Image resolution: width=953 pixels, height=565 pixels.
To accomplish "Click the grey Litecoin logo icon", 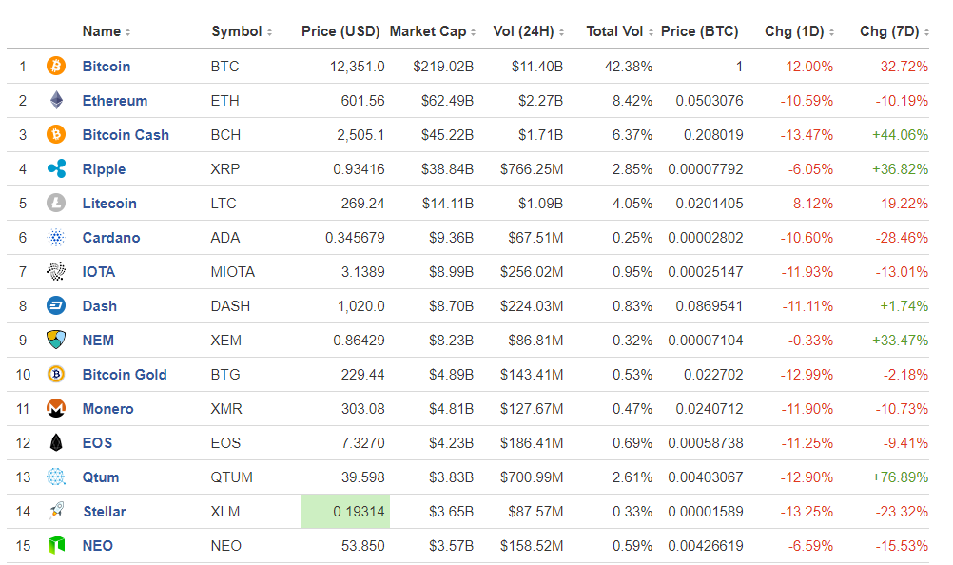I will [x=56, y=203].
